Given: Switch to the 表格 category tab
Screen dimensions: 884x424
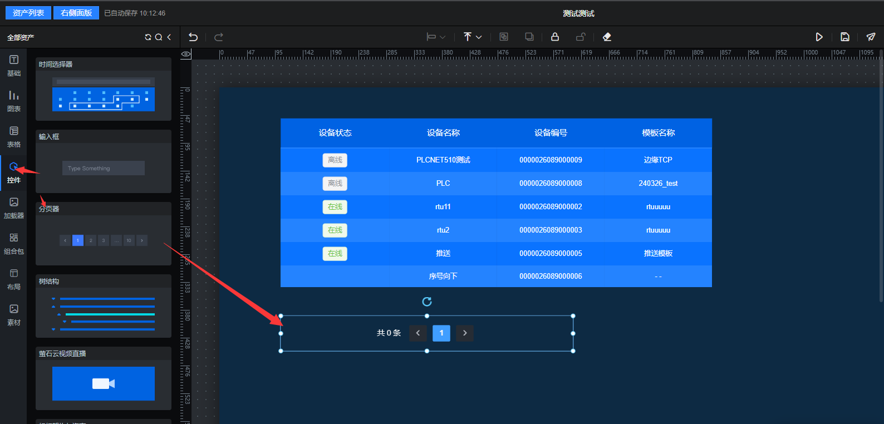Looking at the screenshot, I should click(14, 136).
